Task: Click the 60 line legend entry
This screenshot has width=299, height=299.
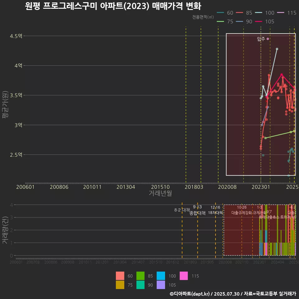Action: point(225,13)
